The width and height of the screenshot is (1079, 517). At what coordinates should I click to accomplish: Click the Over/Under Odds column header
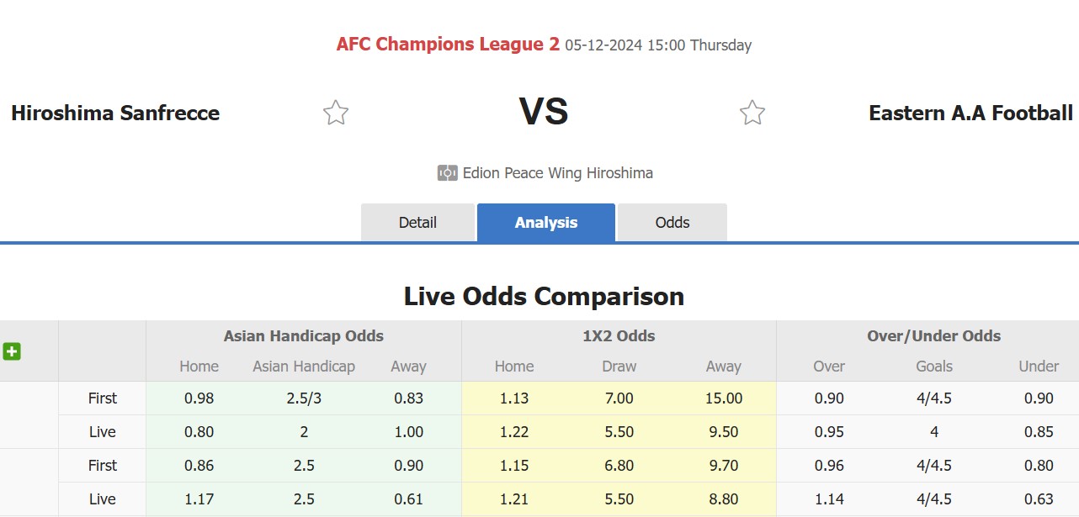[x=934, y=336]
